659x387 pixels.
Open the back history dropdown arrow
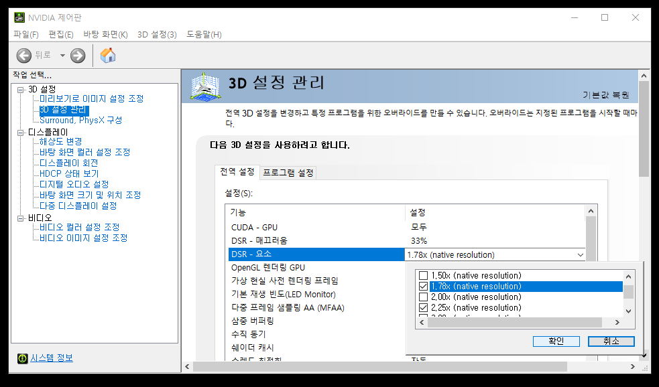point(62,56)
